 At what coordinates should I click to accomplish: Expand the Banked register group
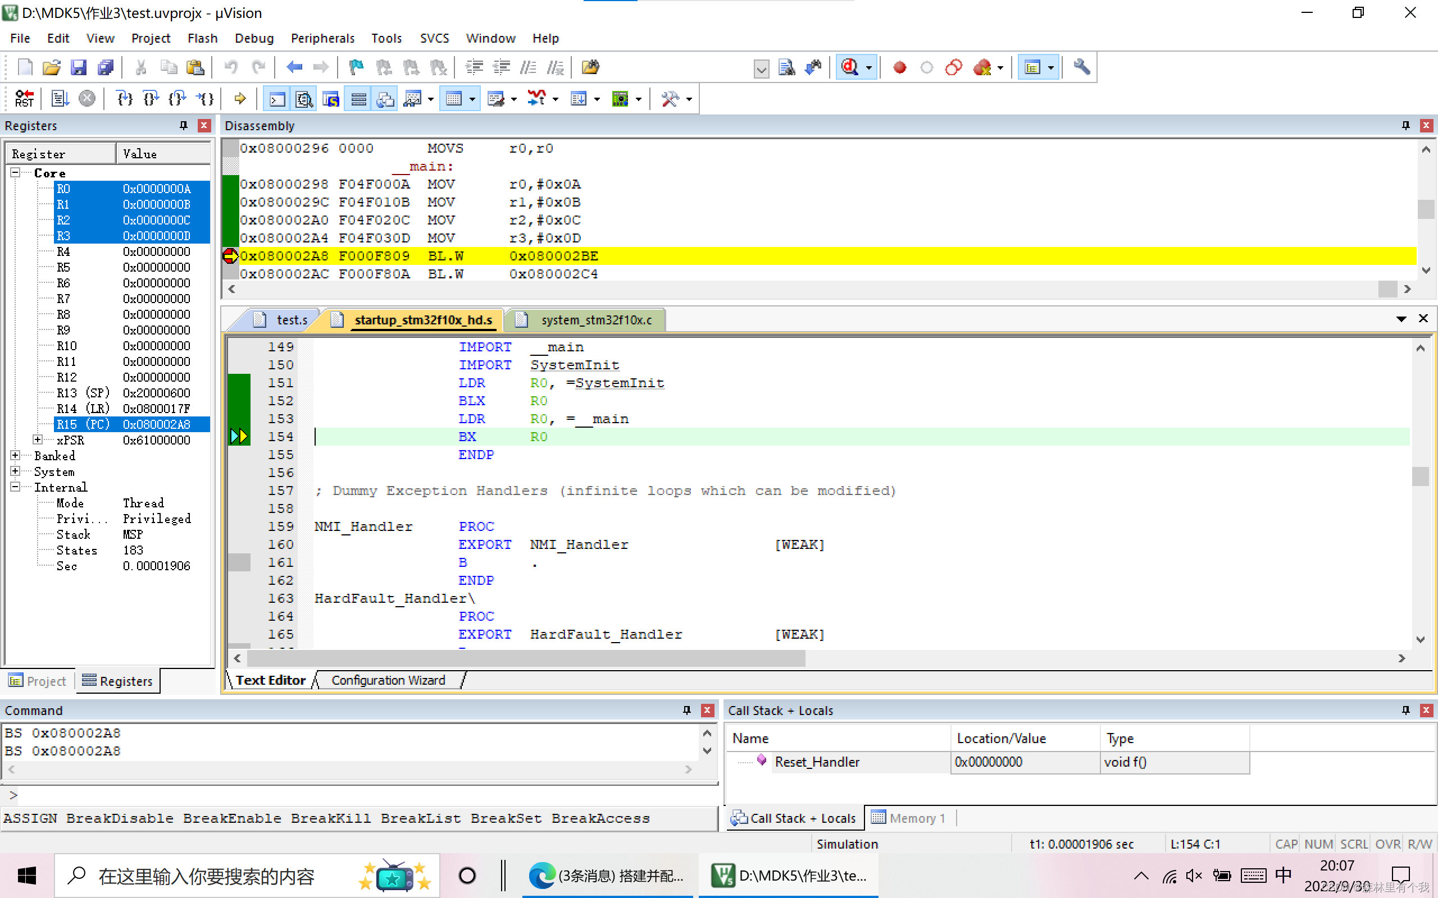(x=16, y=456)
